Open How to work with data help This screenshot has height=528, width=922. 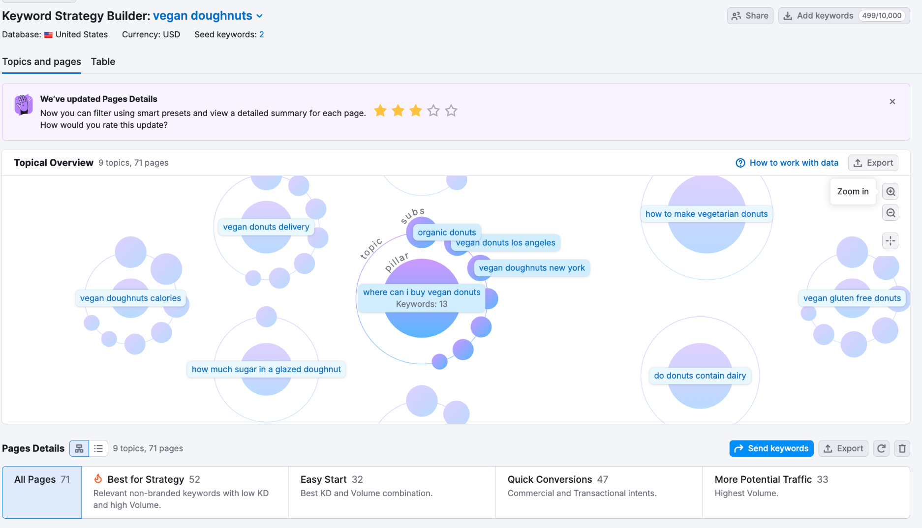(787, 163)
